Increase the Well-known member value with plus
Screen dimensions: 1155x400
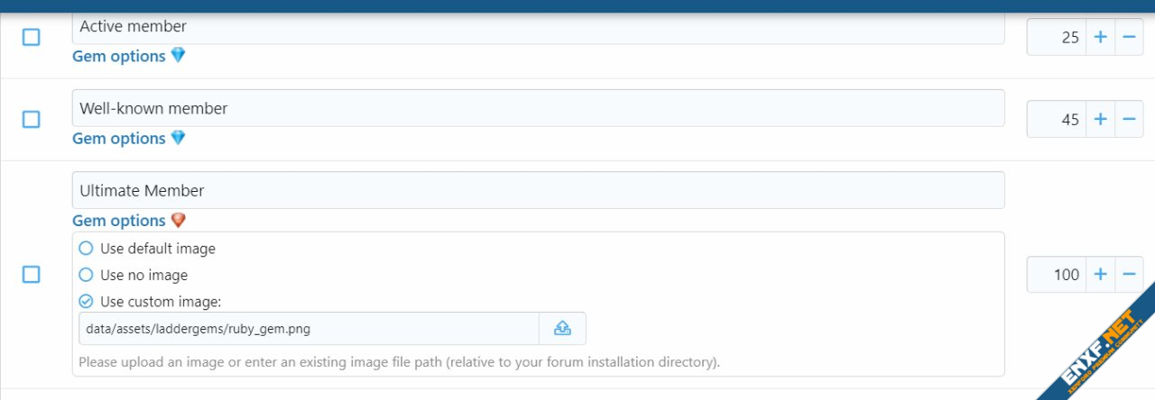(1100, 119)
